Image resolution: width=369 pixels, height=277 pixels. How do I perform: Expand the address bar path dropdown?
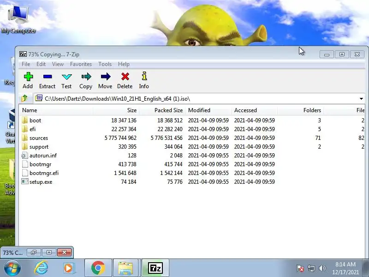361,98
